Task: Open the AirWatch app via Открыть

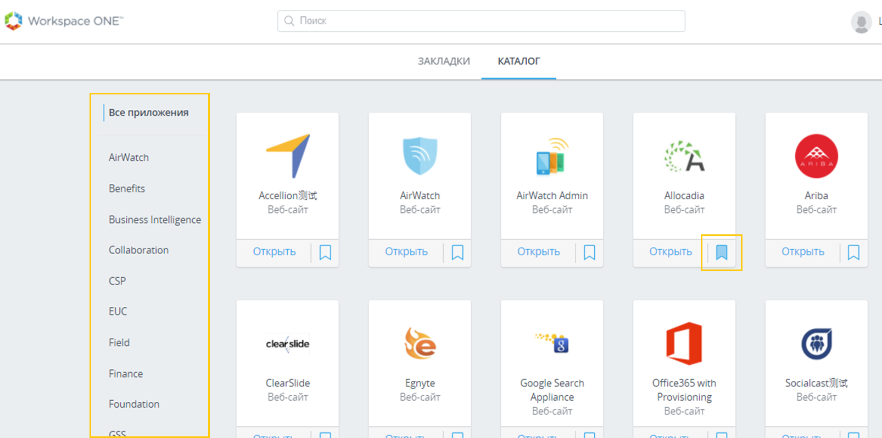Action: tap(406, 251)
